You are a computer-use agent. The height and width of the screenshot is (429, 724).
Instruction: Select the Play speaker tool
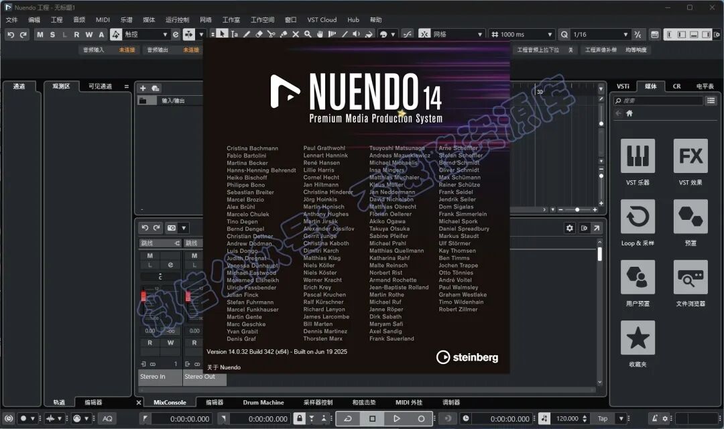pyautogui.click(x=357, y=34)
